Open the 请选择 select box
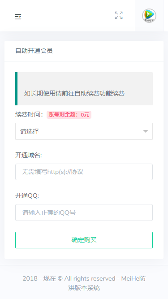This screenshot has height=299, width=168. click(84, 131)
